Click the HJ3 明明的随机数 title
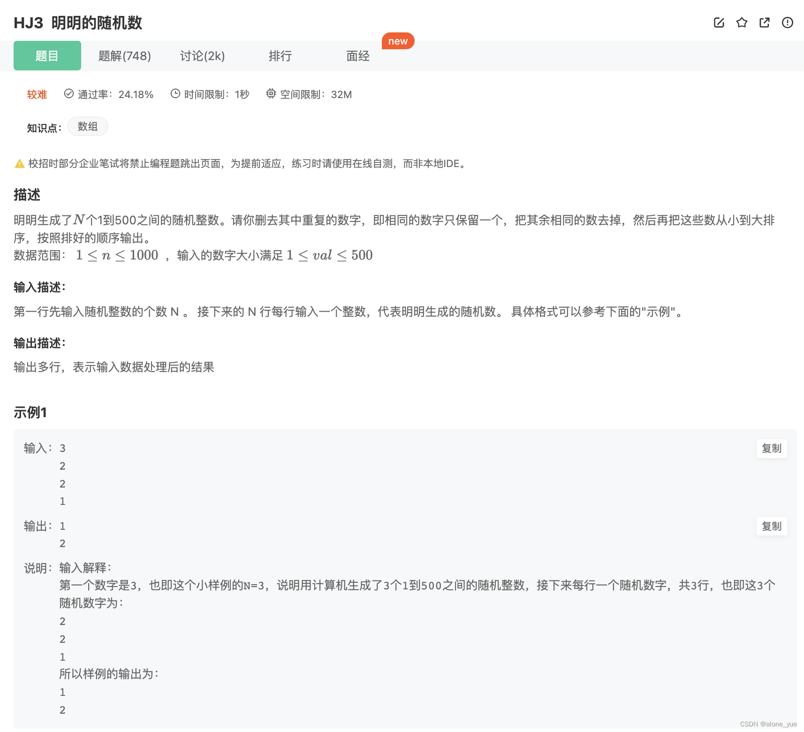 78,23
